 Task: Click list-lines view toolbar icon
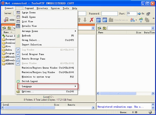coord(98,20)
